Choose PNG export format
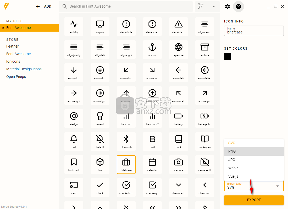This screenshot has width=288, height=209. point(254,152)
